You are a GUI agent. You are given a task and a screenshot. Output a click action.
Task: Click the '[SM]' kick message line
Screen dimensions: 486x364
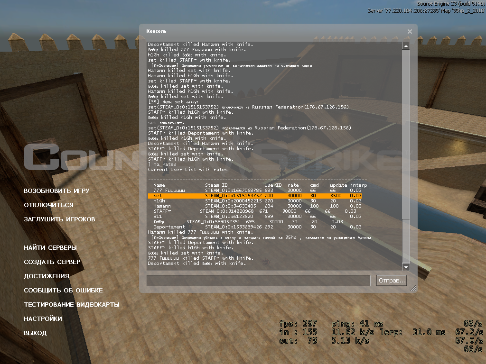tap(173, 102)
